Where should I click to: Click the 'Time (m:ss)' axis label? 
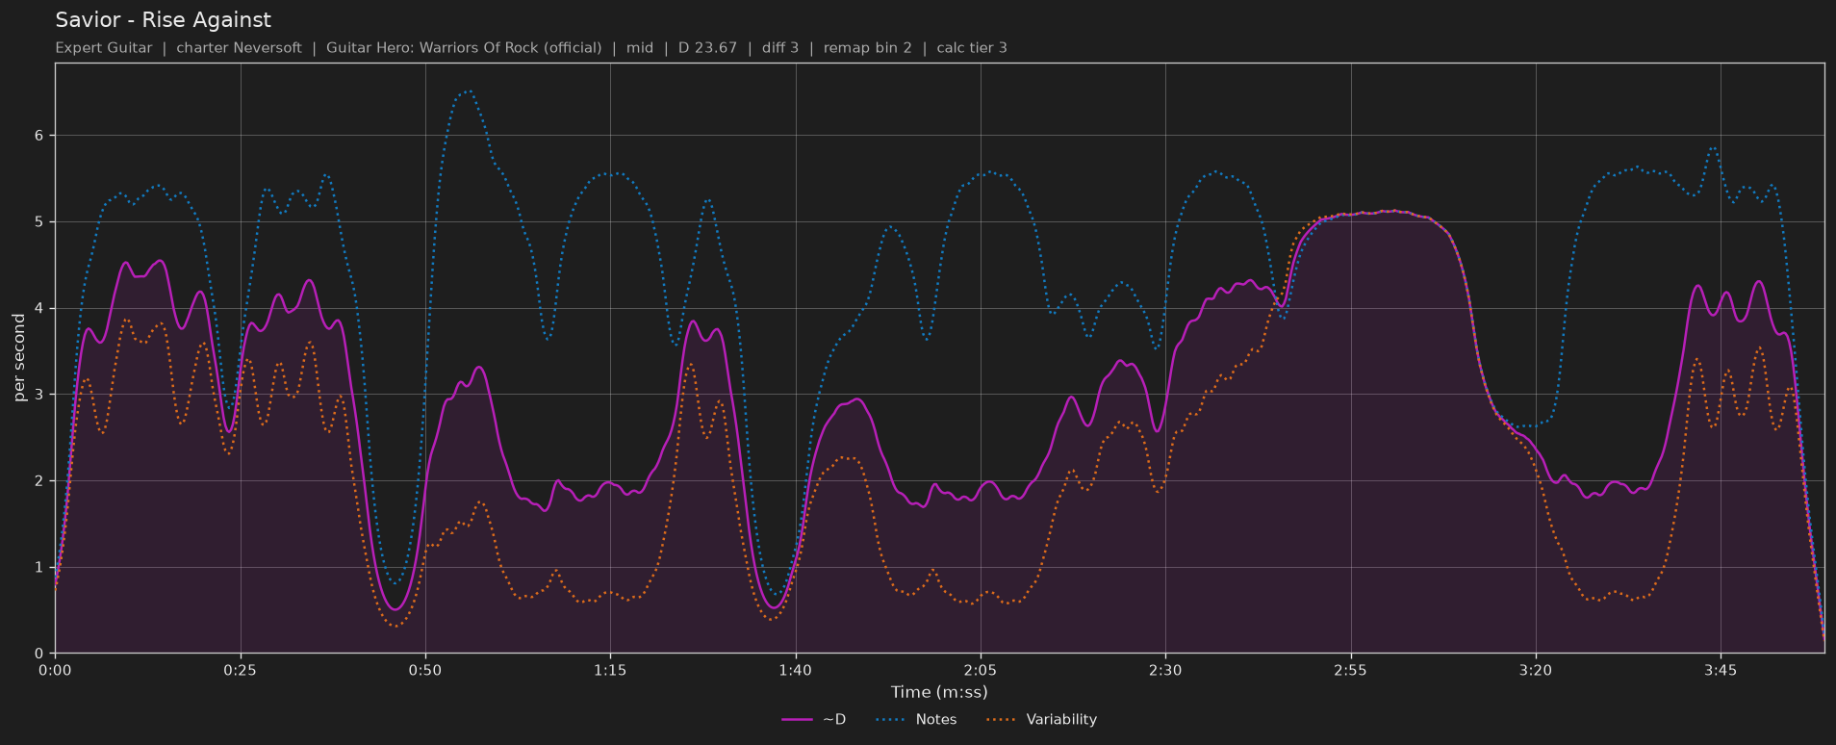coord(939,692)
